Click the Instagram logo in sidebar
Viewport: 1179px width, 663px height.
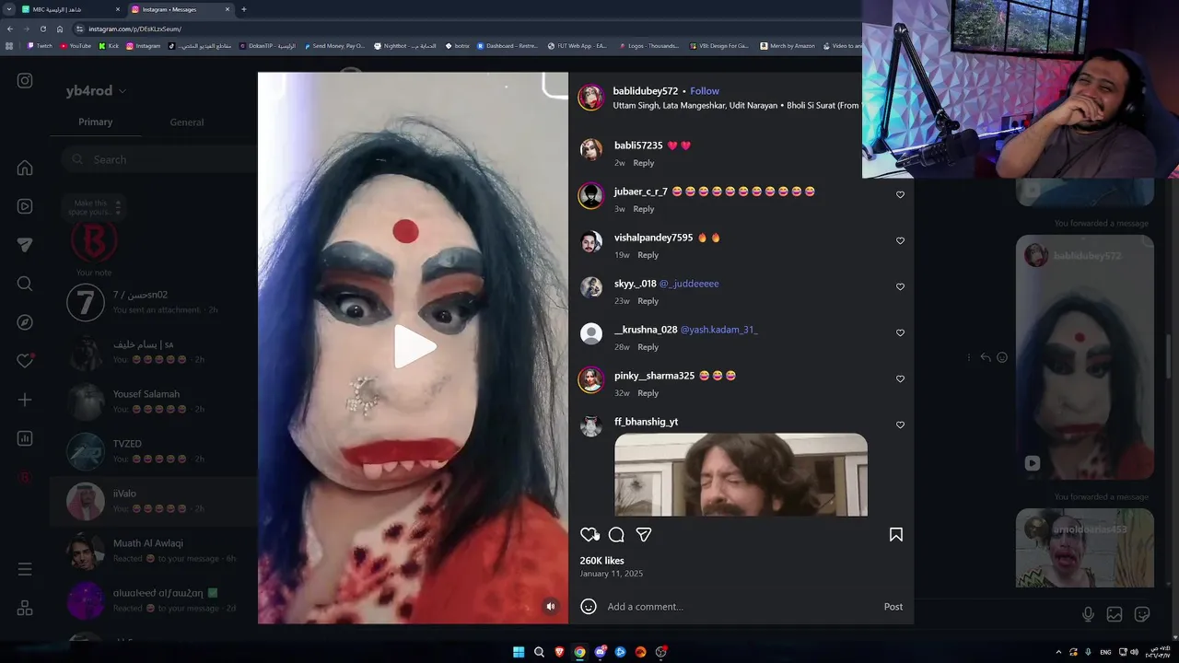tap(25, 80)
